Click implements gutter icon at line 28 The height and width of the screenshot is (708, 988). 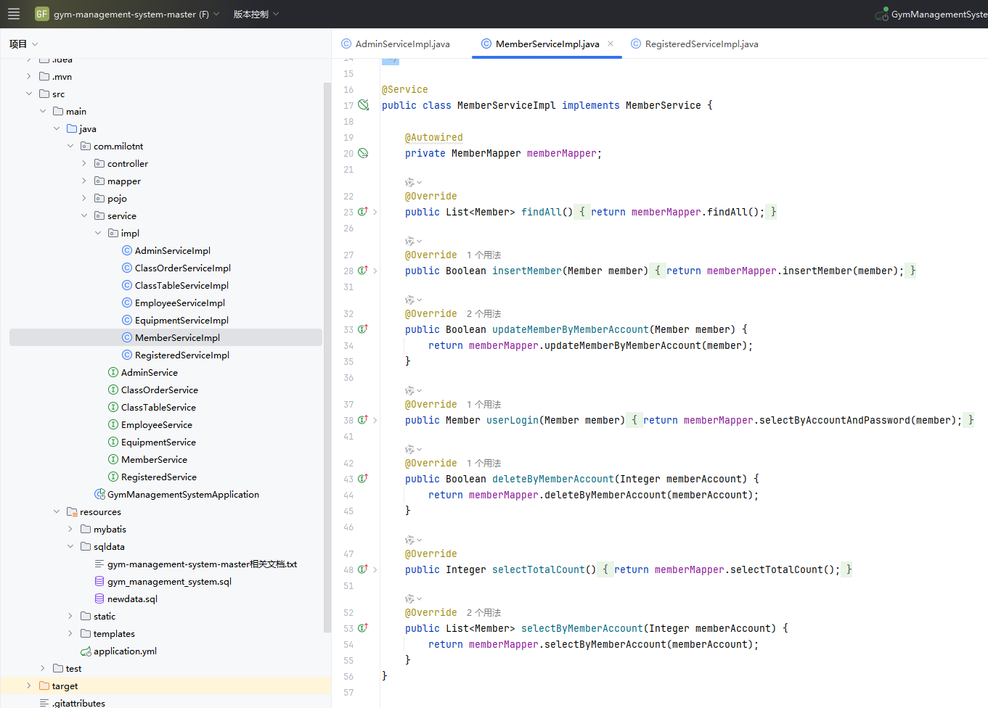tap(363, 271)
